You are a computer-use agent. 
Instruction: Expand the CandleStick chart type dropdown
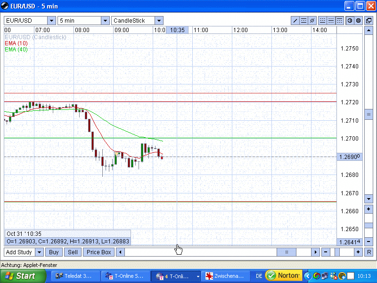[x=159, y=21]
